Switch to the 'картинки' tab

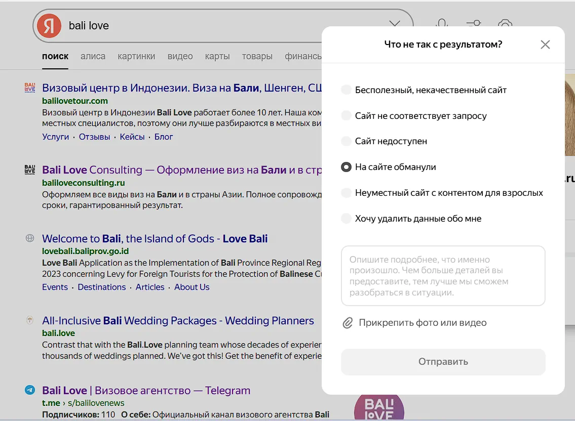[x=136, y=56]
